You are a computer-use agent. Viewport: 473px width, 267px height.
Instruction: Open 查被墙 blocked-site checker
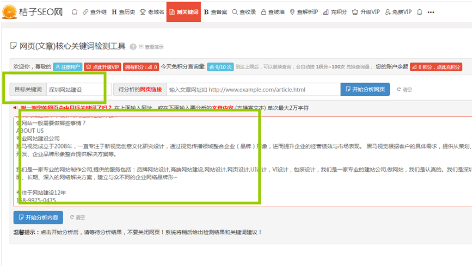[x=273, y=12]
